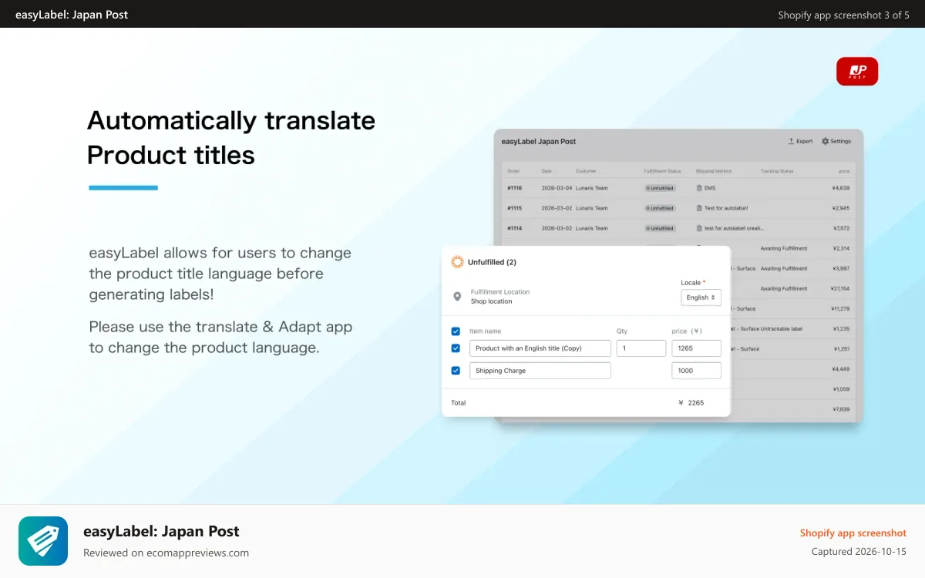Click the 'Surface Untrackable label' row text
The image size is (925, 578).
point(767,328)
